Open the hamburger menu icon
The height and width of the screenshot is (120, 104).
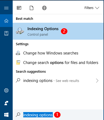(x=6, y=8)
